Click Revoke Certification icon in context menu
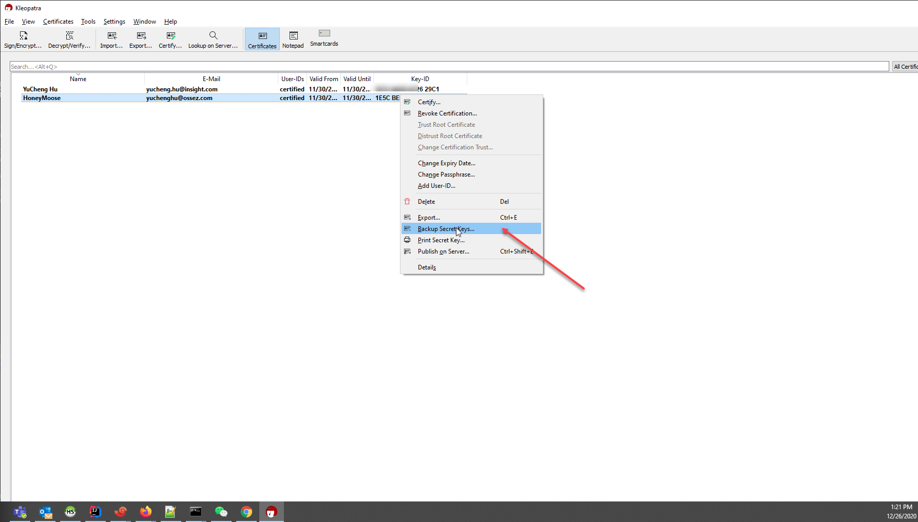 [407, 113]
